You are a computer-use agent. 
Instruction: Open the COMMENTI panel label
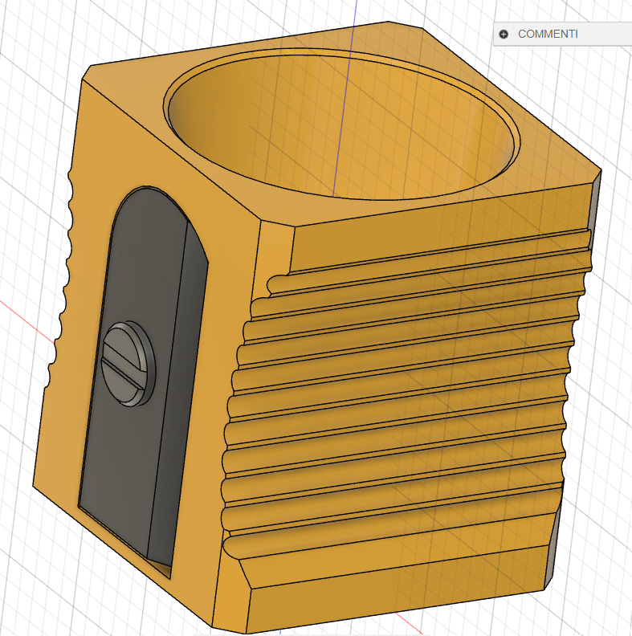(548, 34)
